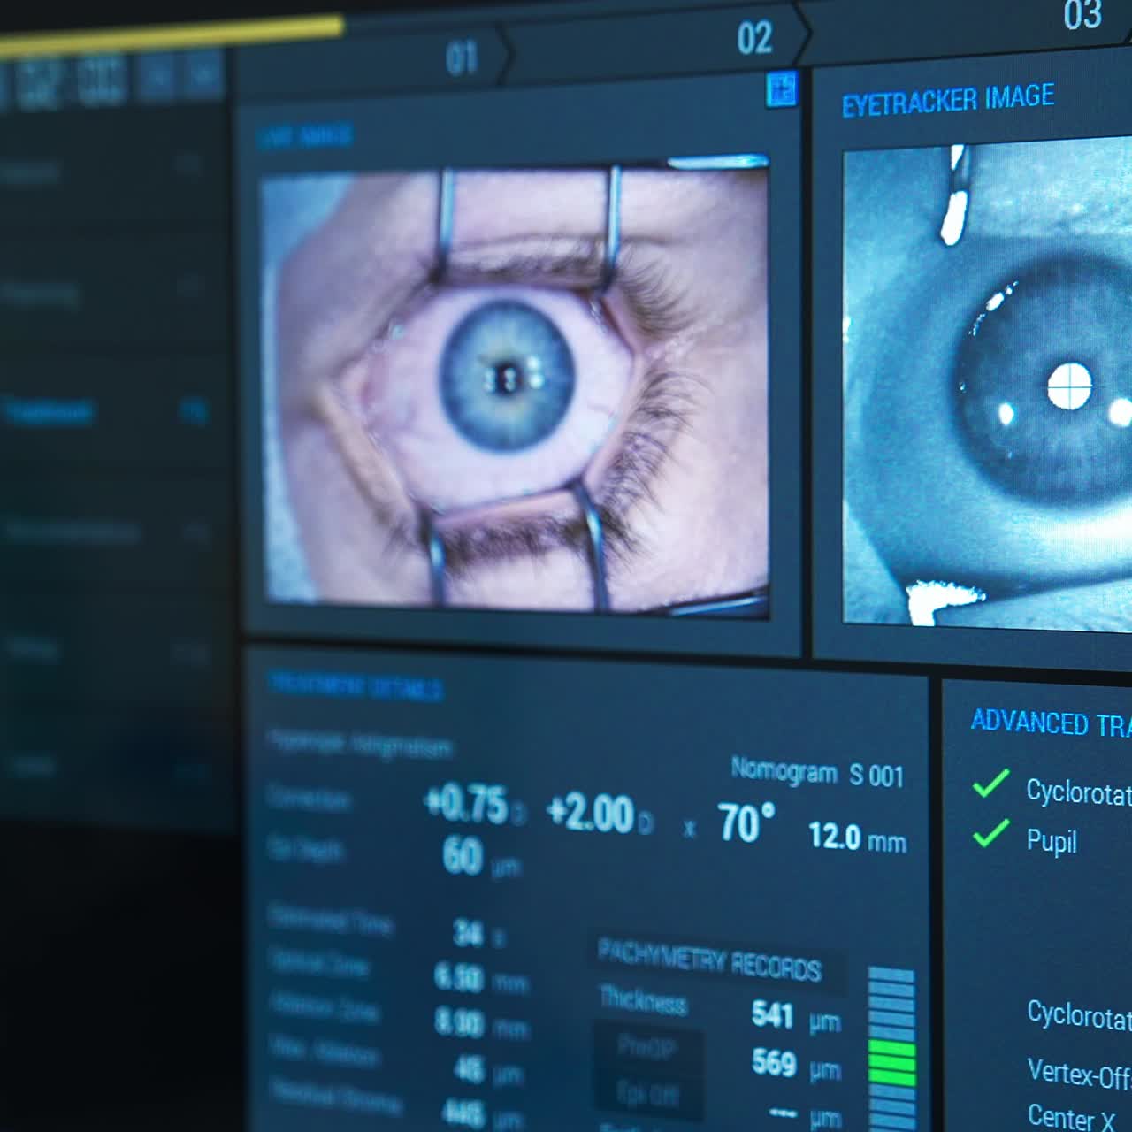Viewport: 1132px width, 1132px height.
Task: Click the +0.75 D correction value
Action: (x=474, y=805)
